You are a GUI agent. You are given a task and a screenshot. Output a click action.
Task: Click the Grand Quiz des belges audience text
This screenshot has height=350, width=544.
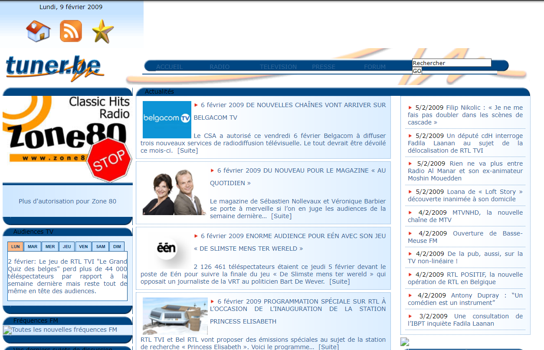pyautogui.click(x=68, y=276)
